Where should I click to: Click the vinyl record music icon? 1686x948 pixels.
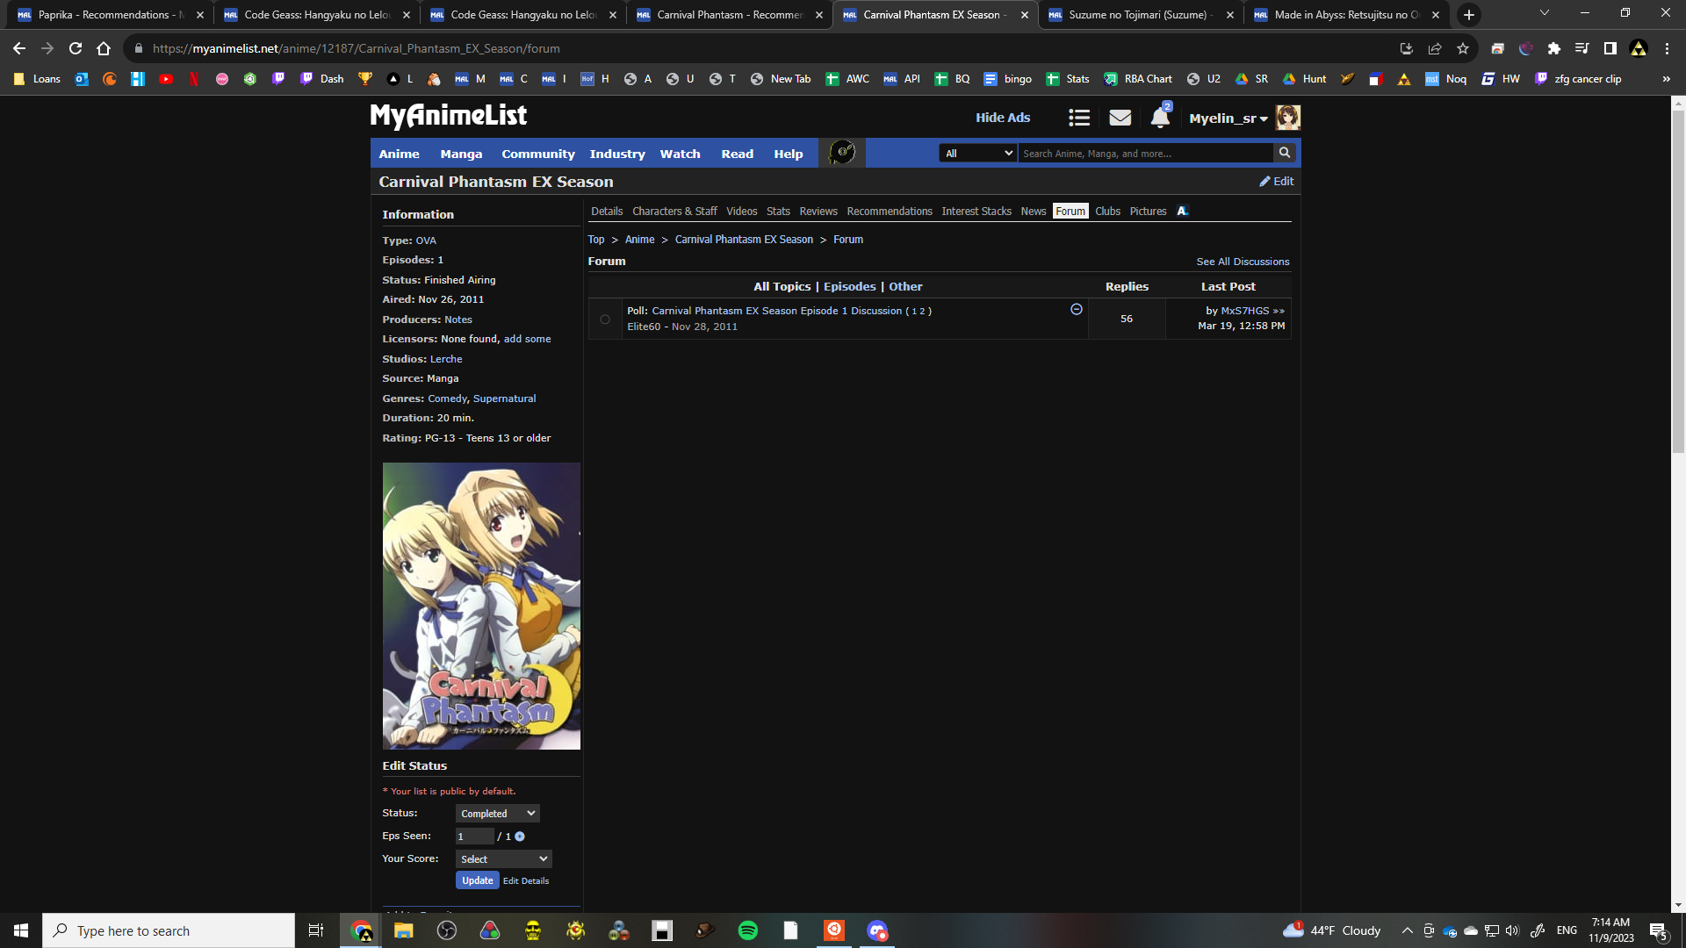tap(842, 153)
